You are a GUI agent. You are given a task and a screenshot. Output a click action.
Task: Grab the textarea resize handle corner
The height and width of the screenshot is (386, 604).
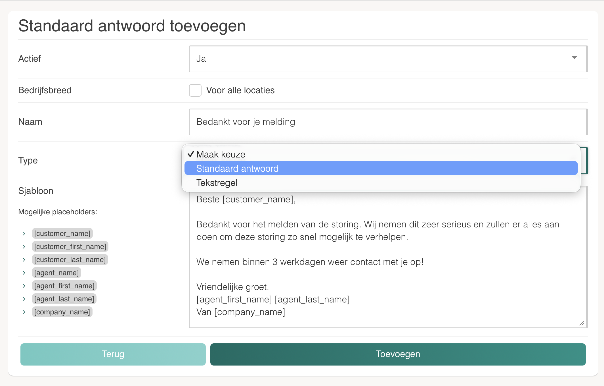tap(582, 323)
